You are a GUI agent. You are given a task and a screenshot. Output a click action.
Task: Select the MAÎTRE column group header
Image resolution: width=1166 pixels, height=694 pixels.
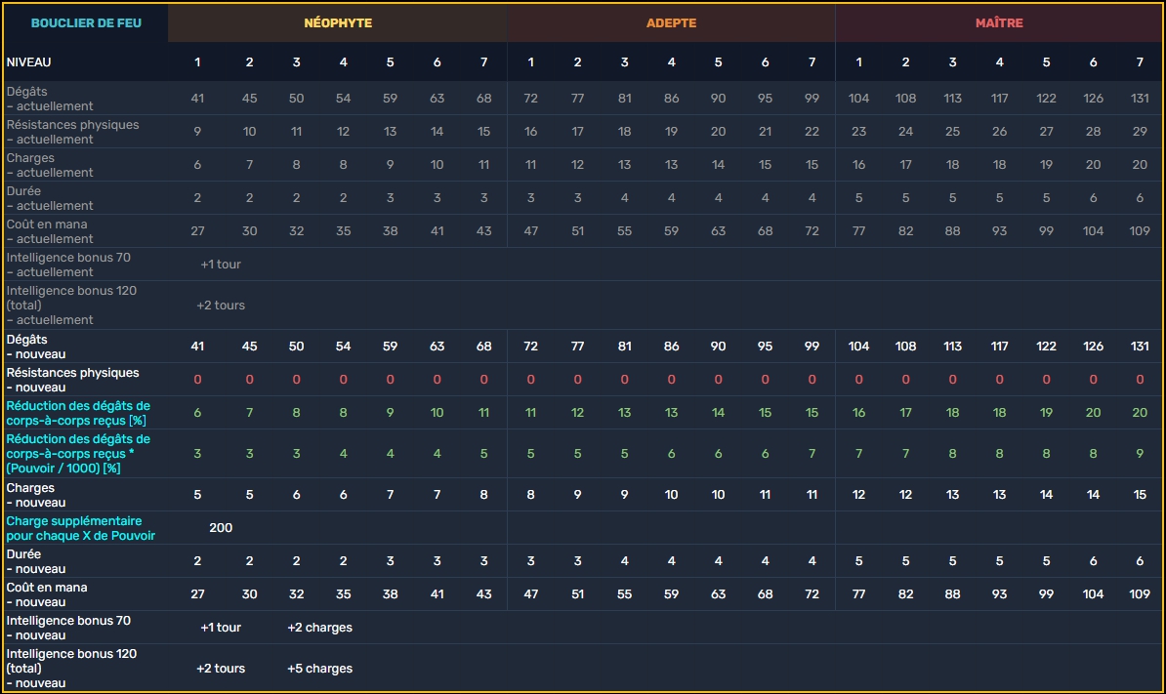click(x=999, y=23)
